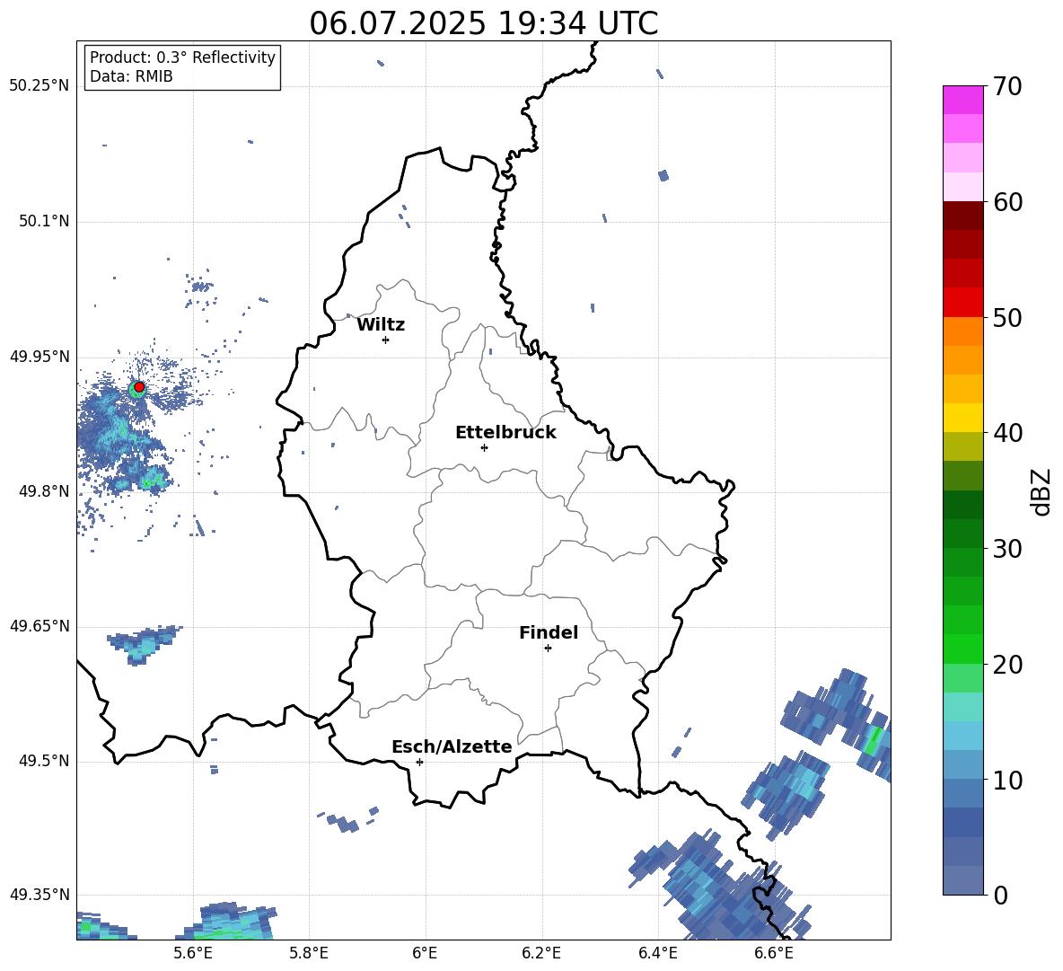Click the 6.6°E longitude label
1063x971 pixels.
774,953
